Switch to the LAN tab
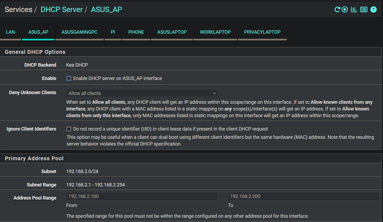Screen dimensions: 383x222 [10, 32]
